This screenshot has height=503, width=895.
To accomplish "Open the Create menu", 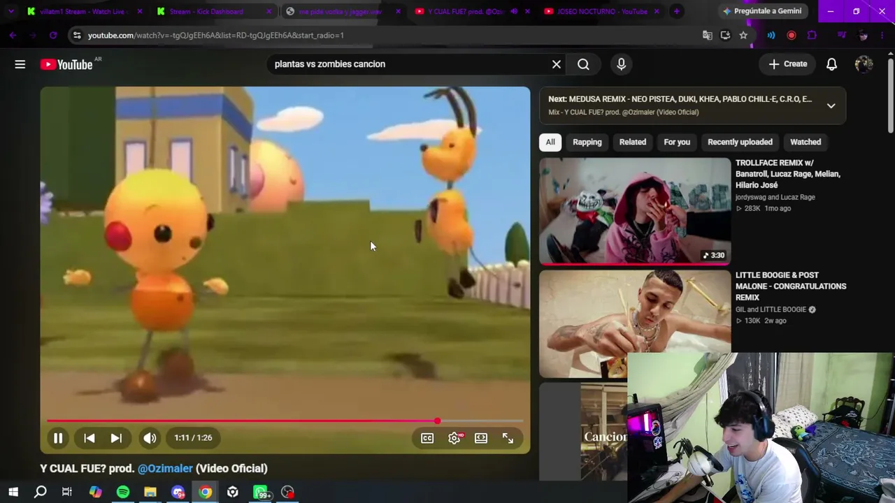I will 788,64.
